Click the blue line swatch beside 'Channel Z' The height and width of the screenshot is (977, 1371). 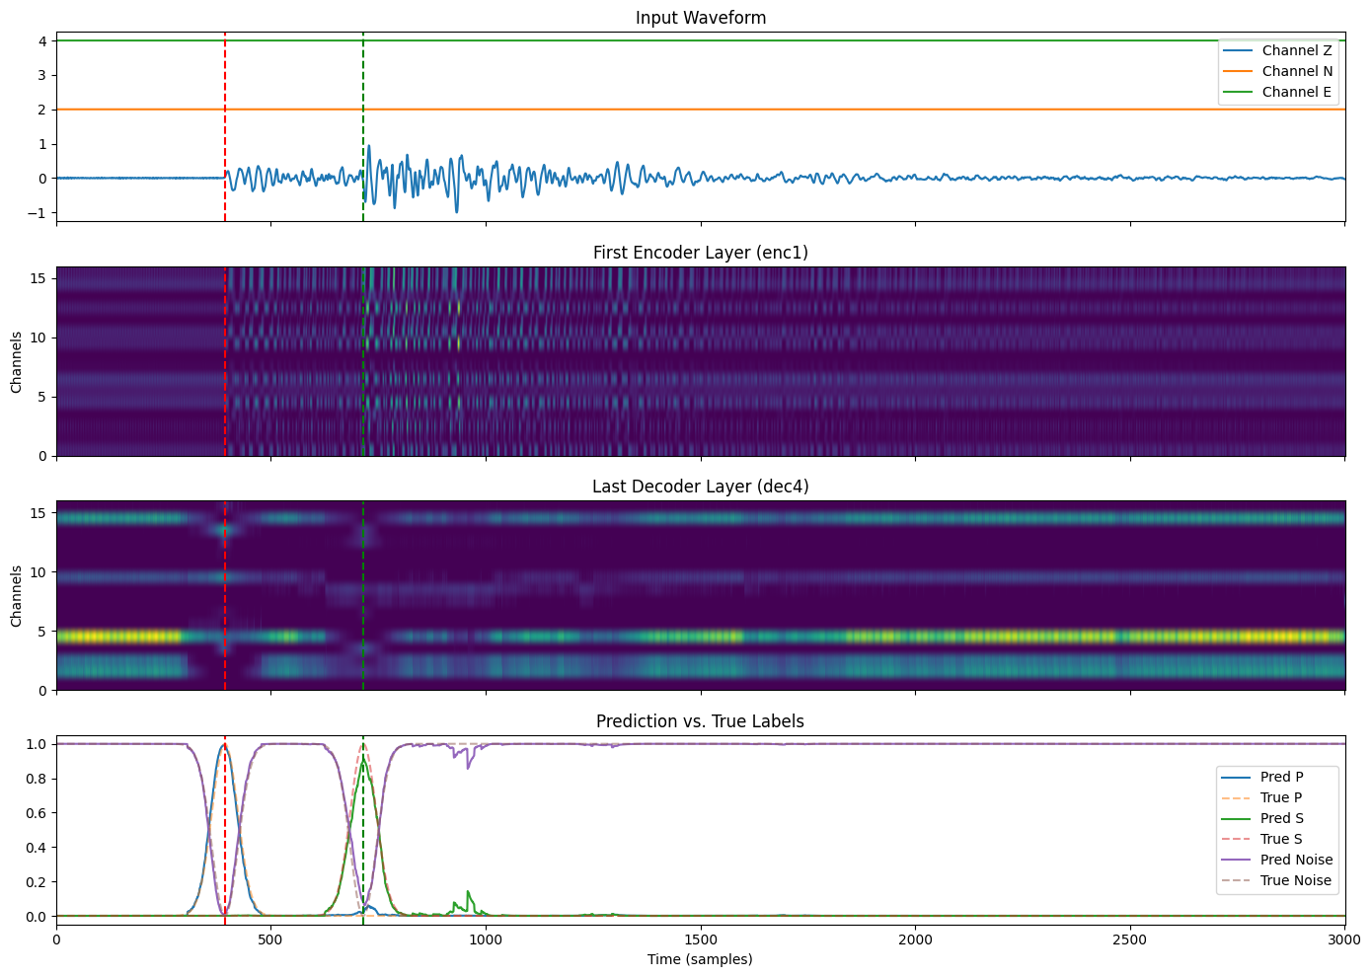point(1238,50)
